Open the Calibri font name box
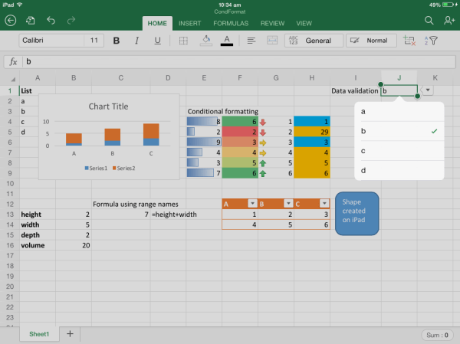This screenshot has width=460, height=344. 51,41
